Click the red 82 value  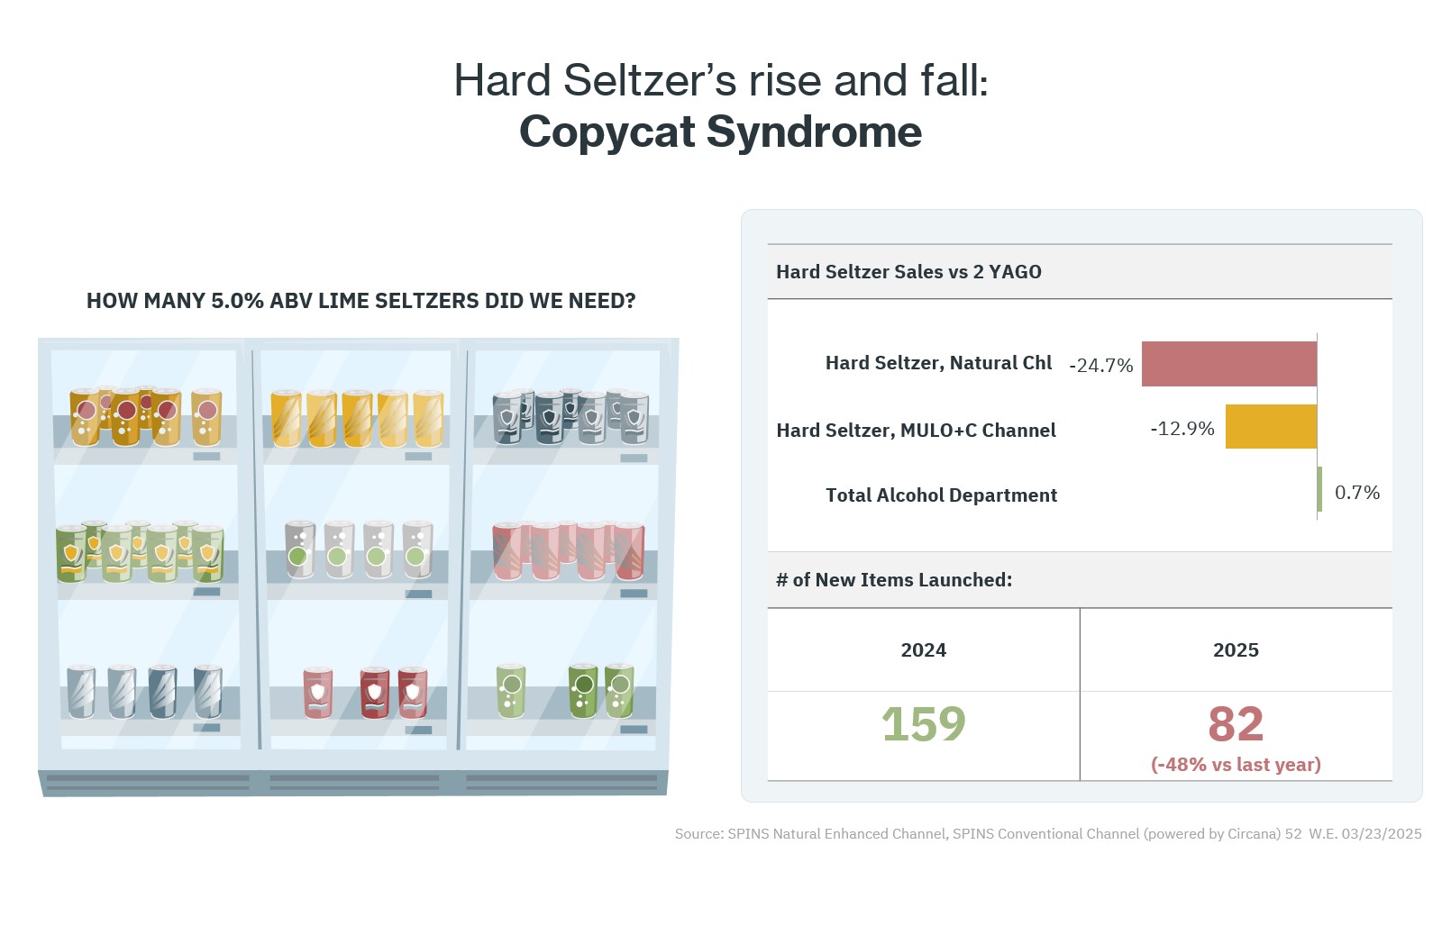click(1236, 724)
